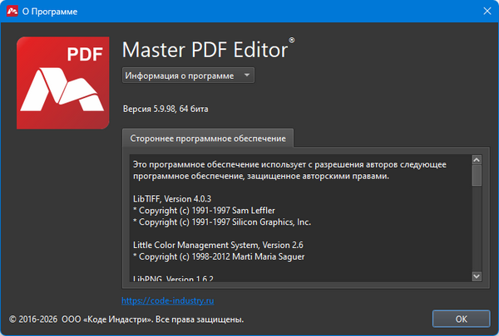This screenshot has width=499, height=336.
Task: Click the Sam Leffler copyright line
Action: coord(204,211)
